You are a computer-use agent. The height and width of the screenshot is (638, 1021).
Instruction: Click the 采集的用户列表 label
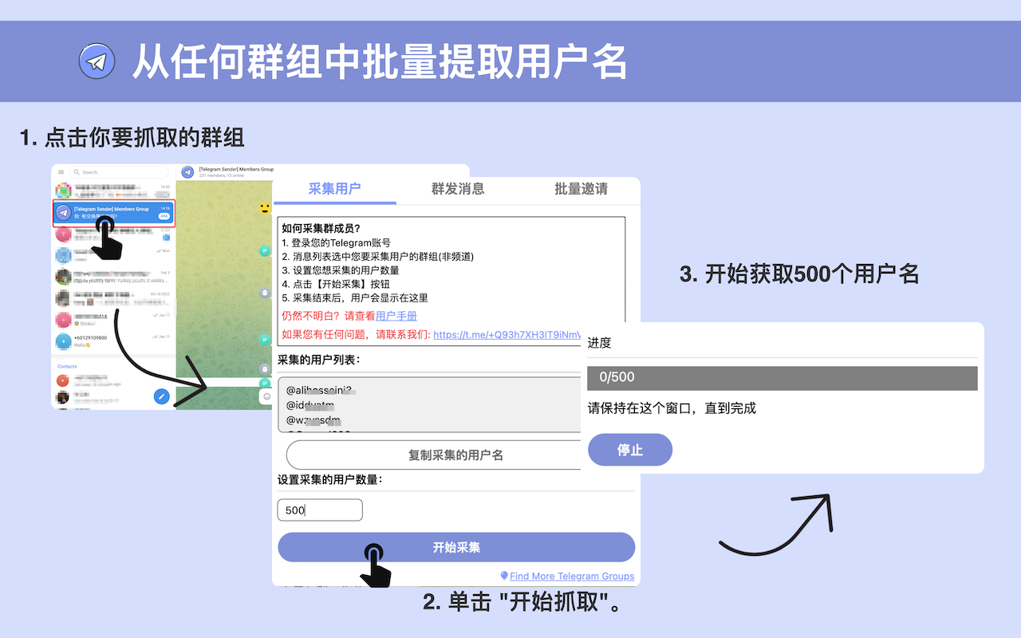coord(319,360)
